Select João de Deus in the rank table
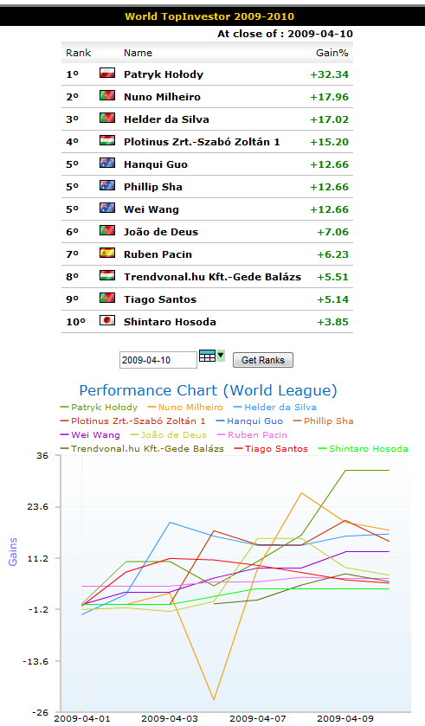 [161, 232]
